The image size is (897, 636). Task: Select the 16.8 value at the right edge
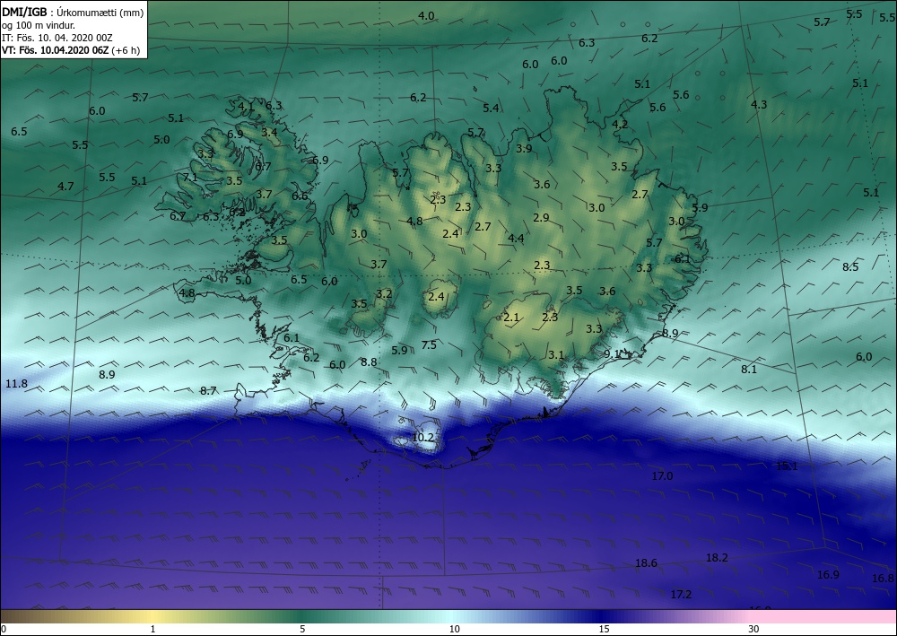click(x=883, y=579)
